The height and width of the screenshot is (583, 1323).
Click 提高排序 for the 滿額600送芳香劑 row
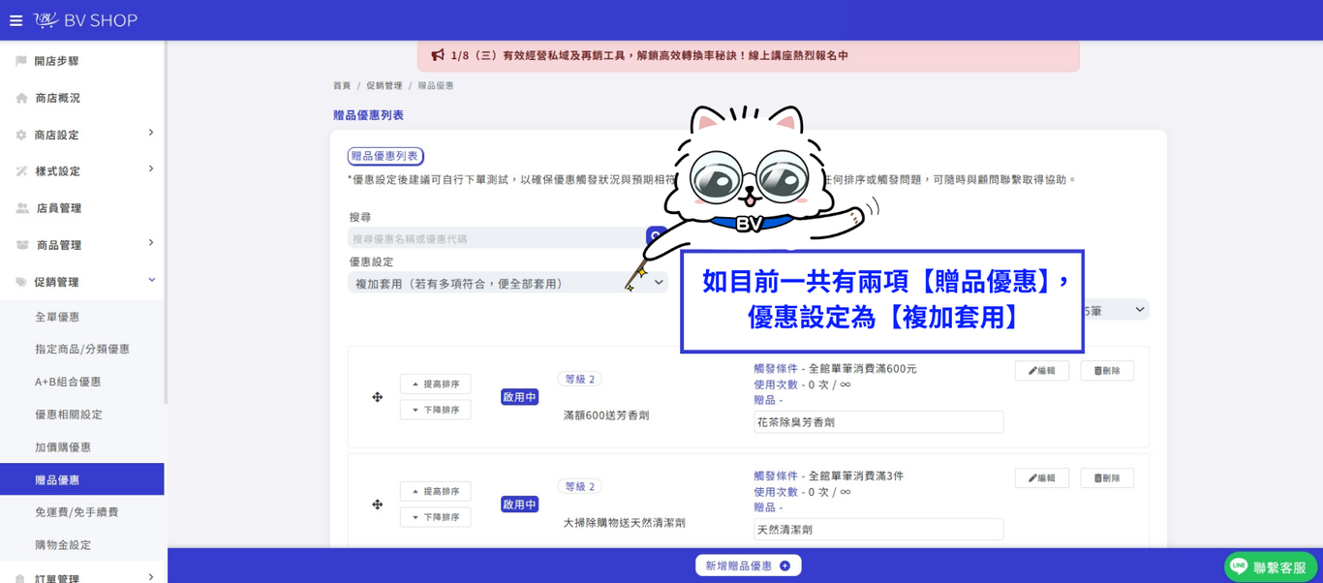click(x=436, y=384)
